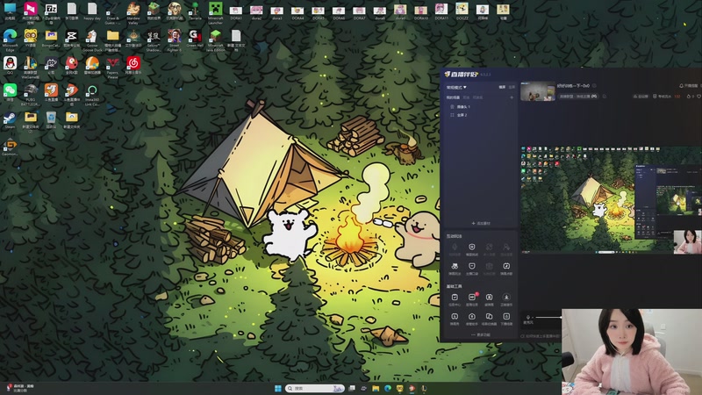Screen dimensions: 702x395
Task: Click the stream title text in the header
Action: click(573, 85)
